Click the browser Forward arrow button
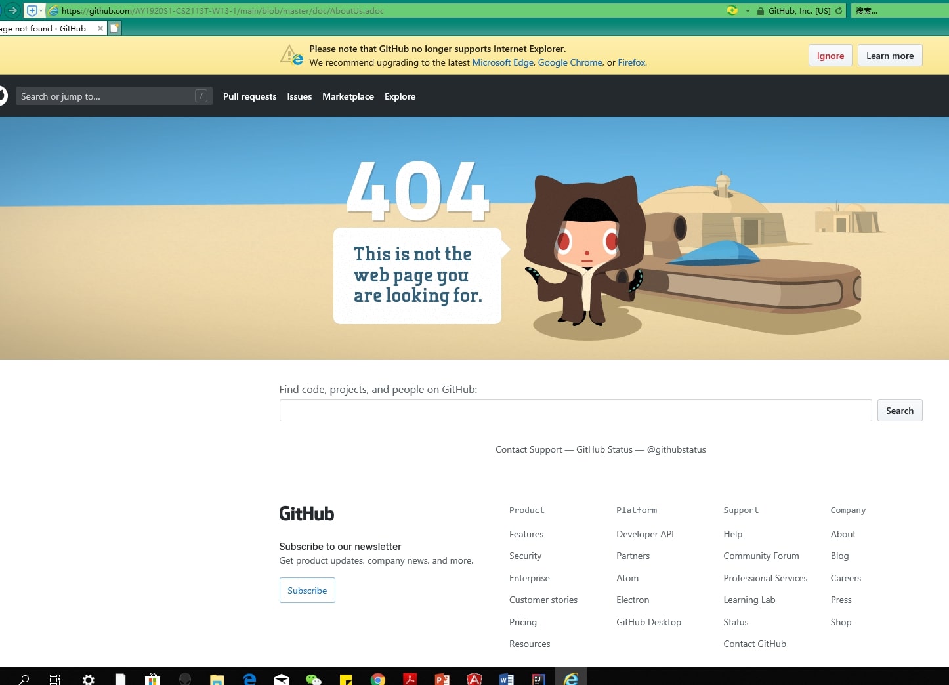This screenshot has width=949, height=685. tap(12, 10)
